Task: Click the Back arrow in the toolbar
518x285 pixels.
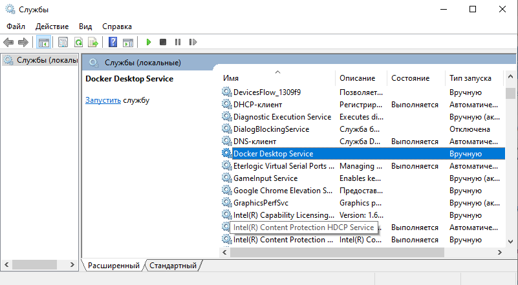Action: pyautogui.click(x=8, y=42)
